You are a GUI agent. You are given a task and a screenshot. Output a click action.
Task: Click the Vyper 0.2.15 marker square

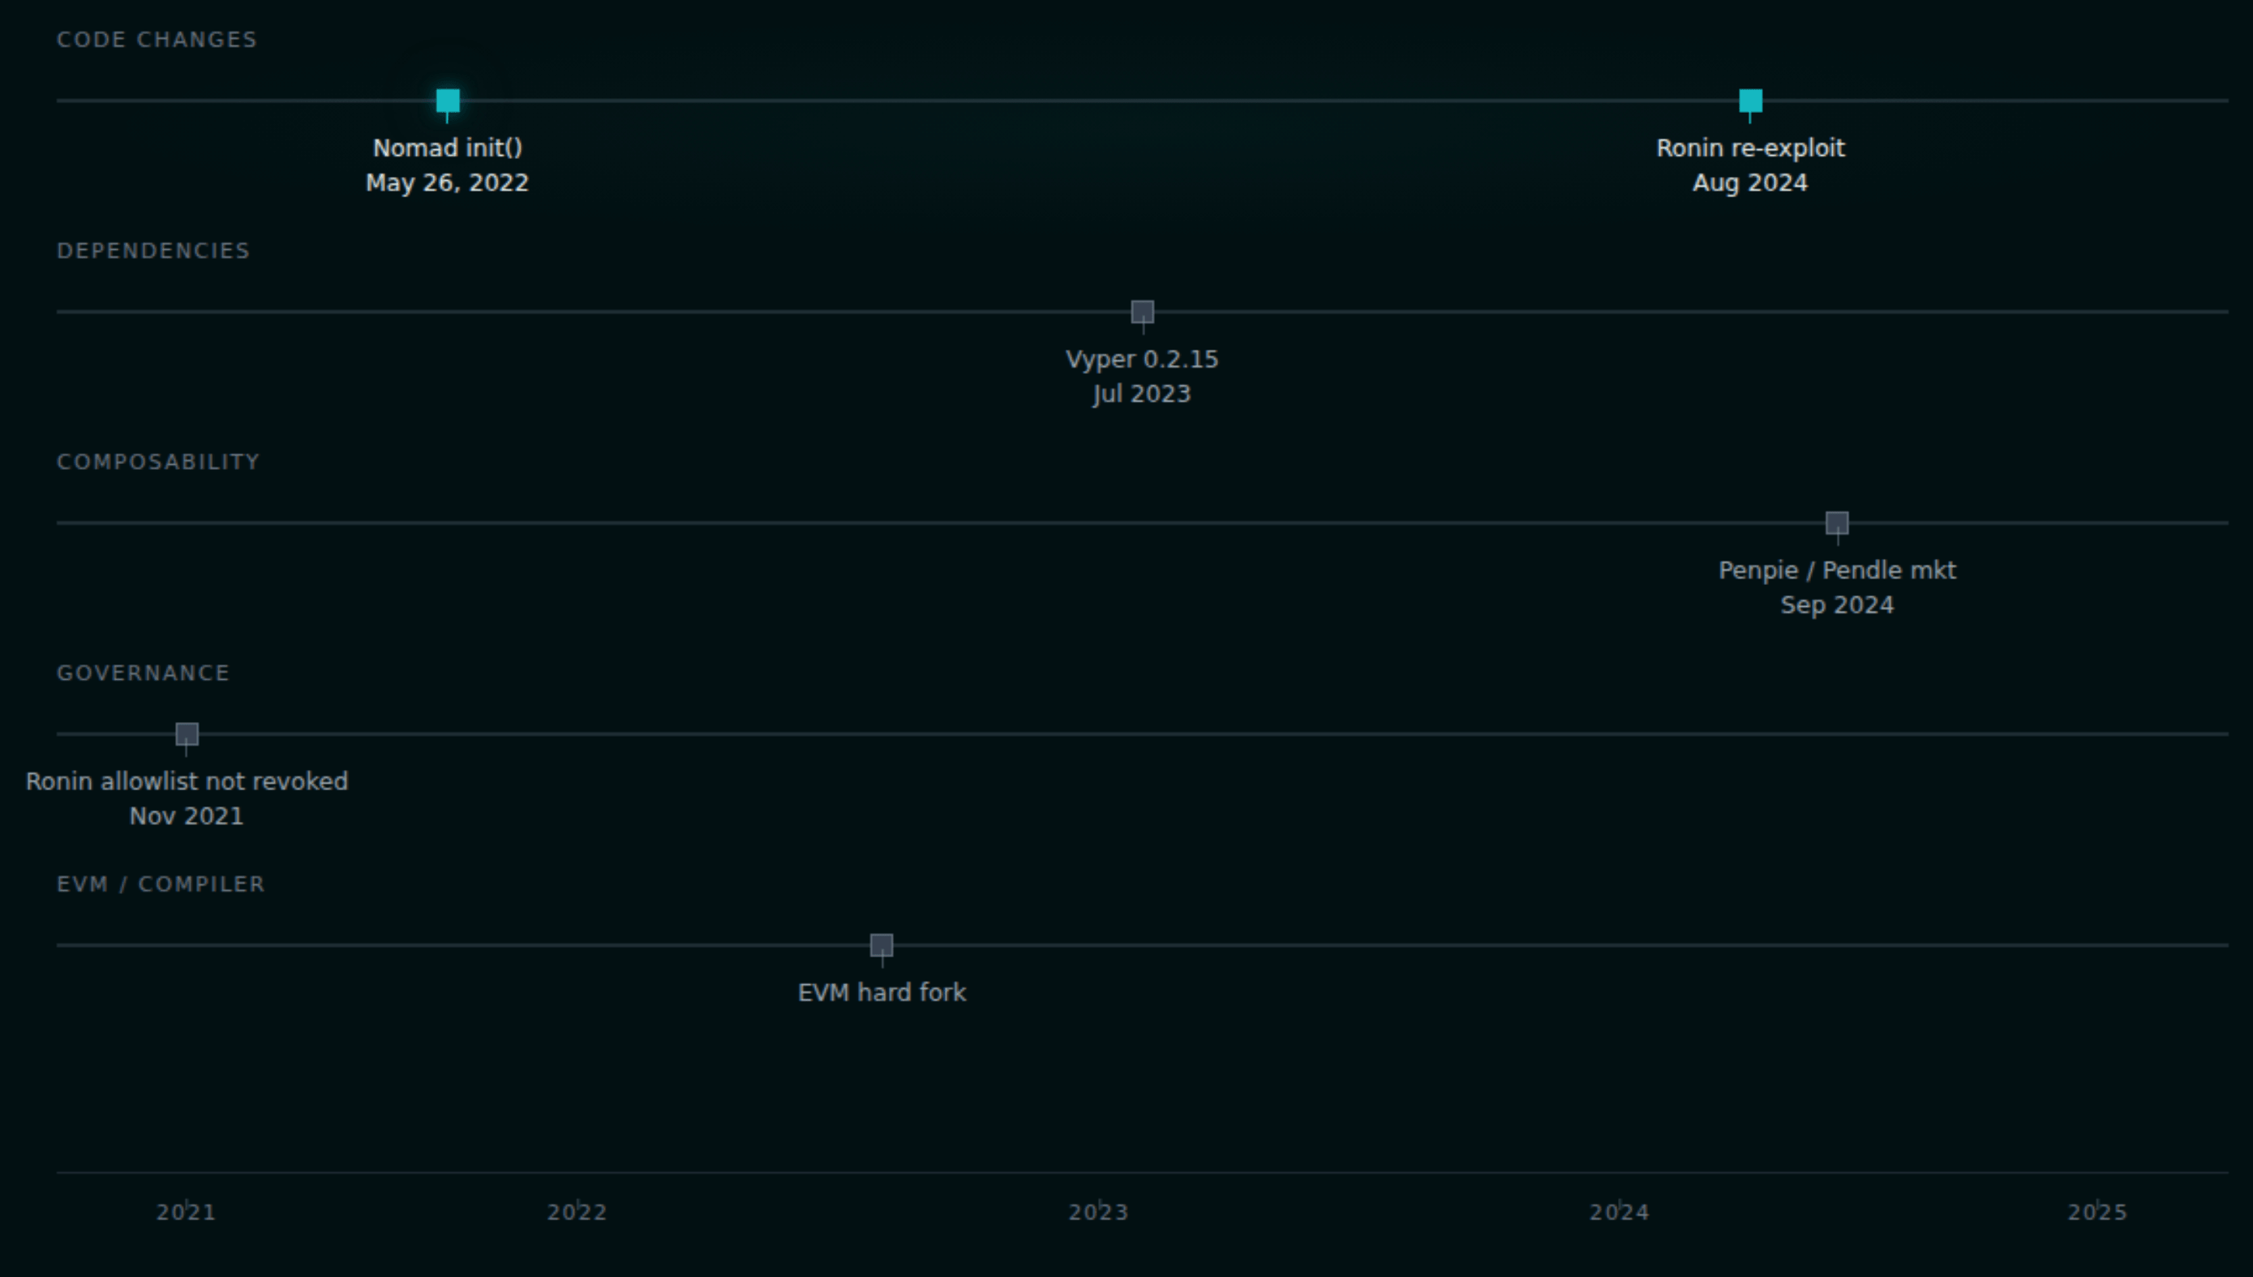[x=1142, y=312]
